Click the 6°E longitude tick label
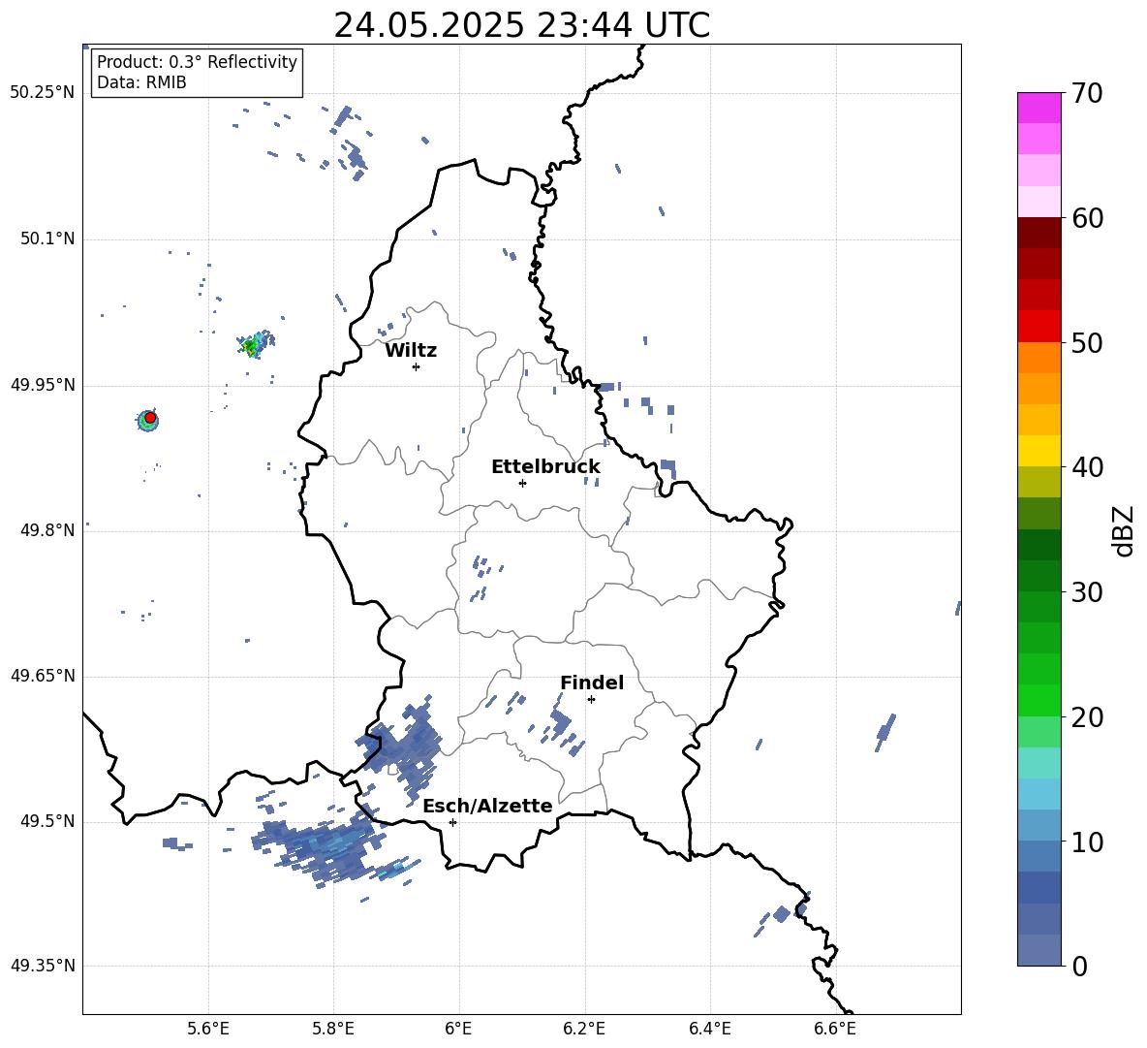Viewport: 1147px width, 1048px height. tap(458, 1029)
